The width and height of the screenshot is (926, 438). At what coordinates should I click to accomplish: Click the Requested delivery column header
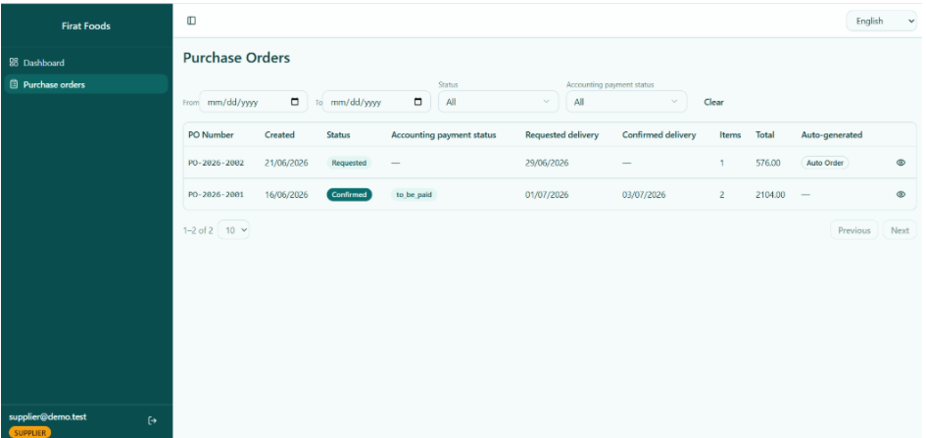coord(561,134)
